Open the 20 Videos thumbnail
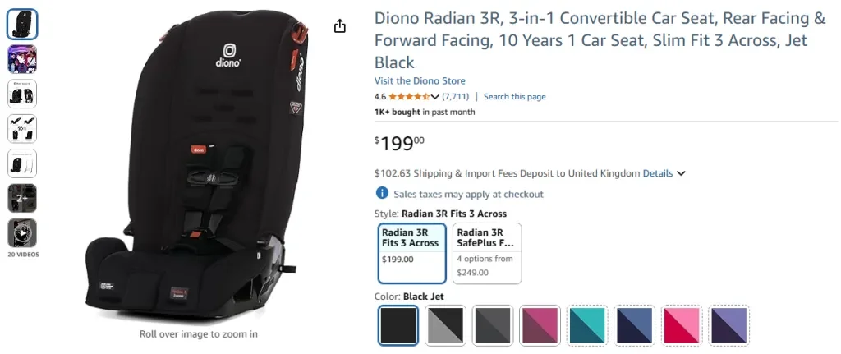The height and width of the screenshot is (354, 841). pos(22,234)
